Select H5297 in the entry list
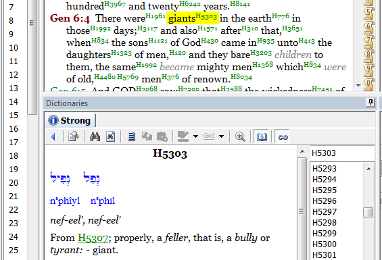 (x=325, y=212)
